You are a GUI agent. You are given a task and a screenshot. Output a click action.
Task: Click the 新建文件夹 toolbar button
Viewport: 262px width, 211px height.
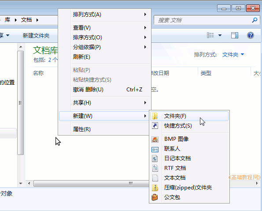(x=36, y=35)
